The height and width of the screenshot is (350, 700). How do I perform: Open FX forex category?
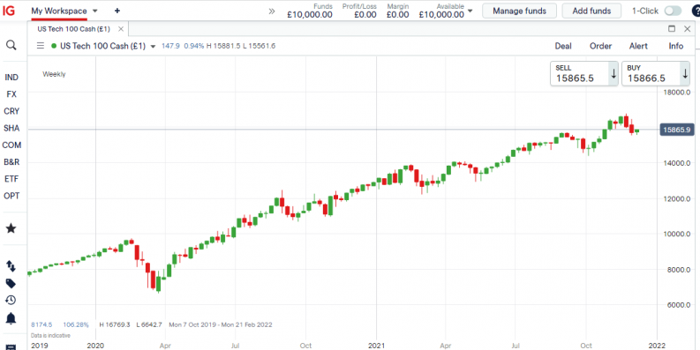tap(11, 94)
